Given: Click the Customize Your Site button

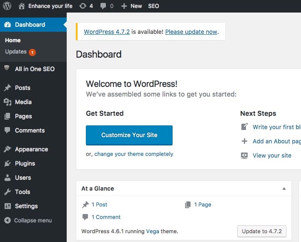Looking at the screenshot, I should click(x=129, y=135).
